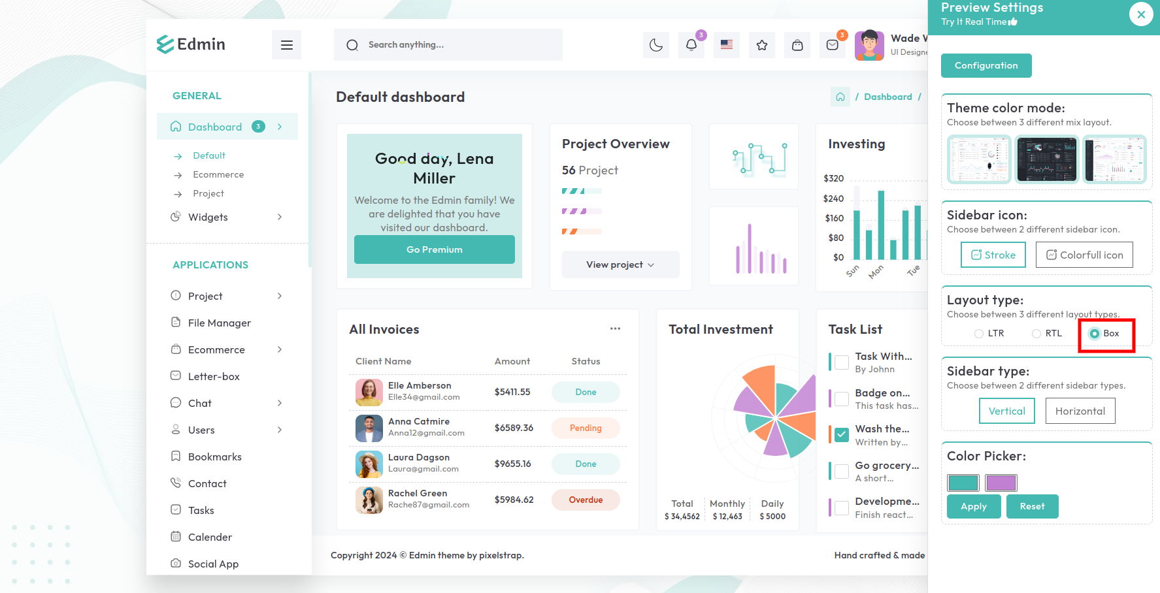
Task: Open the notifications bell
Action: pos(691,45)
